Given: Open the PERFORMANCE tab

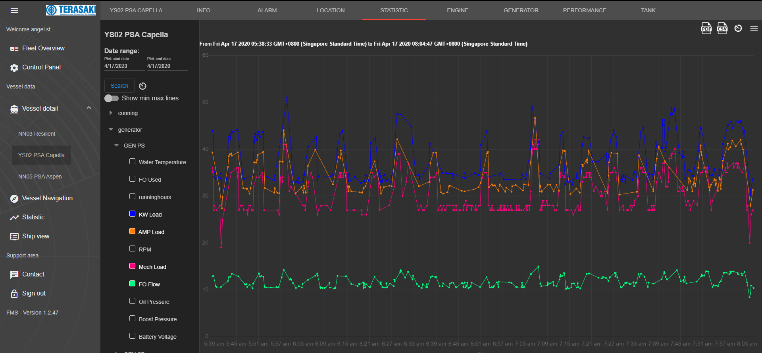Looking at the screenshot, I should (x=585, y=10).
